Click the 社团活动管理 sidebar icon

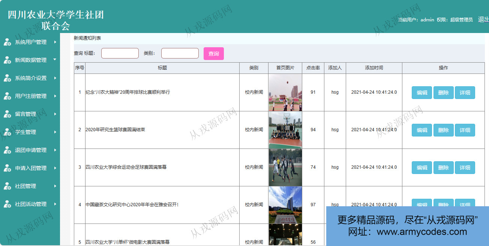coord(7,204)
